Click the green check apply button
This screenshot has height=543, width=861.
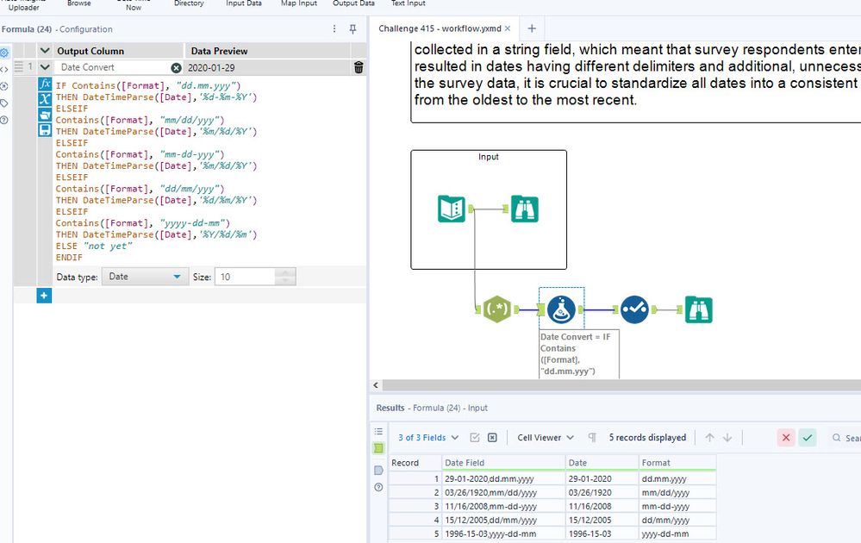coord(808,438)
